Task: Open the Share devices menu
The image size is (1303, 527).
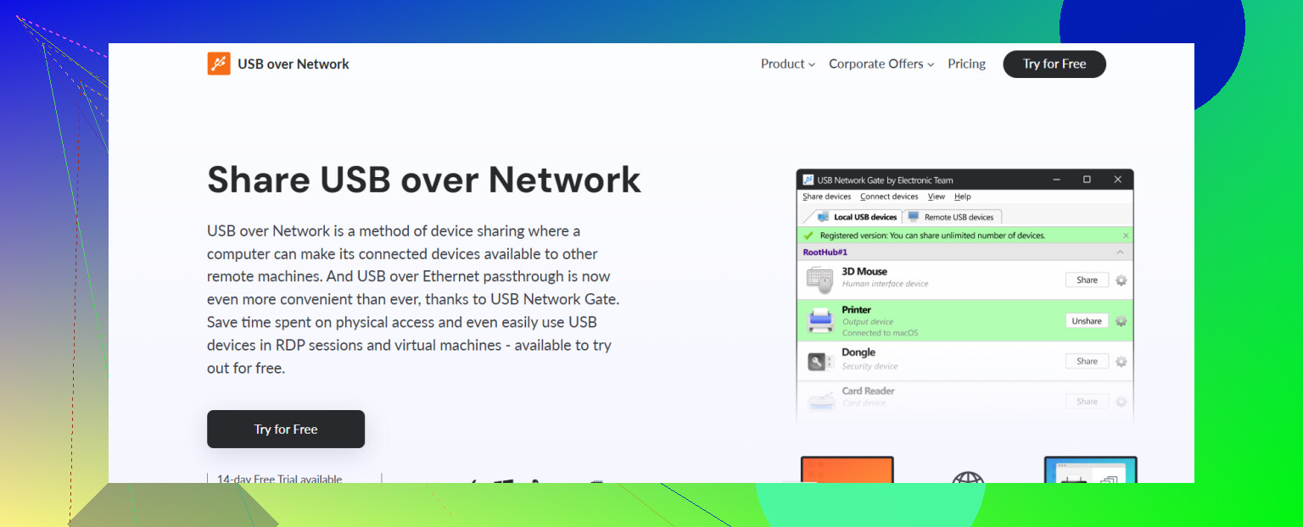Action: coord(826,197)
